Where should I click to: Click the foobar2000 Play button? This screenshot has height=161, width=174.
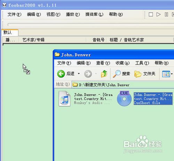158,15
